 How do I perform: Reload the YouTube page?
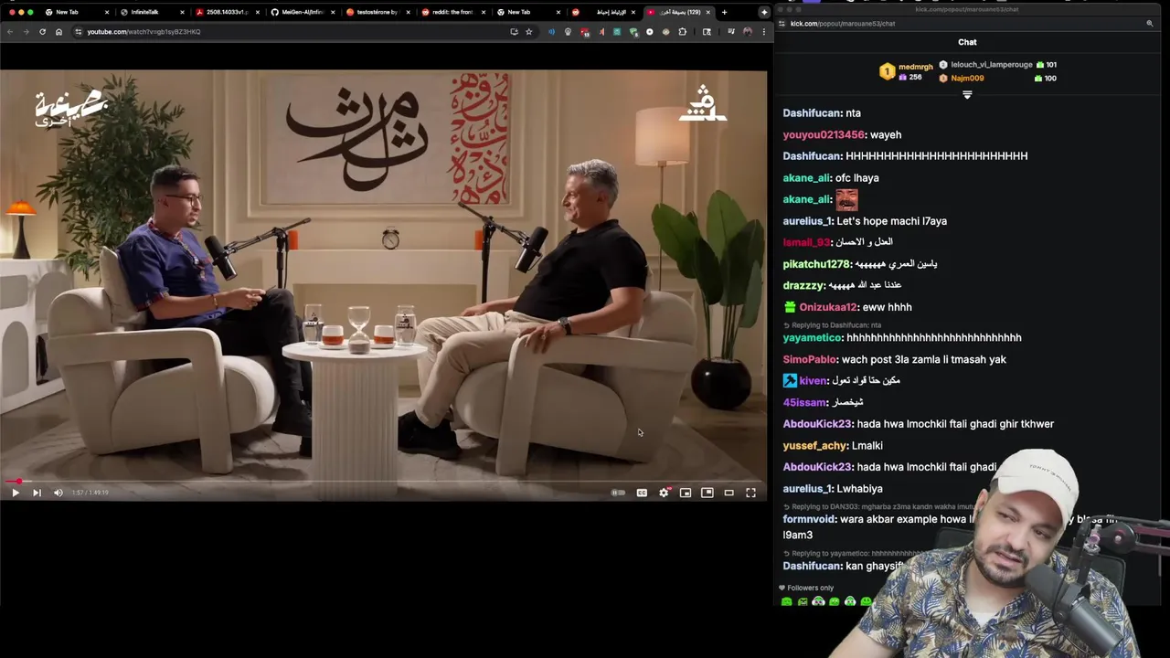click(x=42, y=32)
